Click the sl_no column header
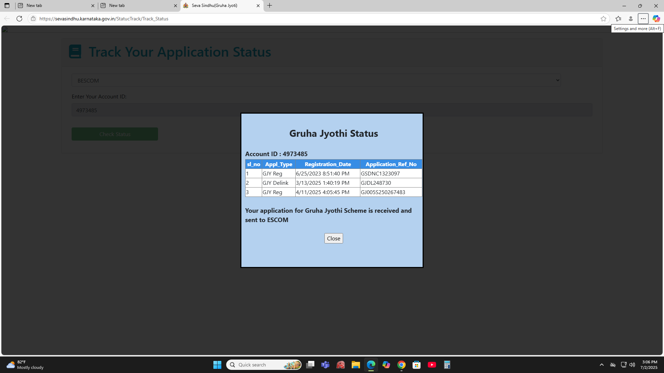This screenshot has height=373, width=664. point(253,164)
